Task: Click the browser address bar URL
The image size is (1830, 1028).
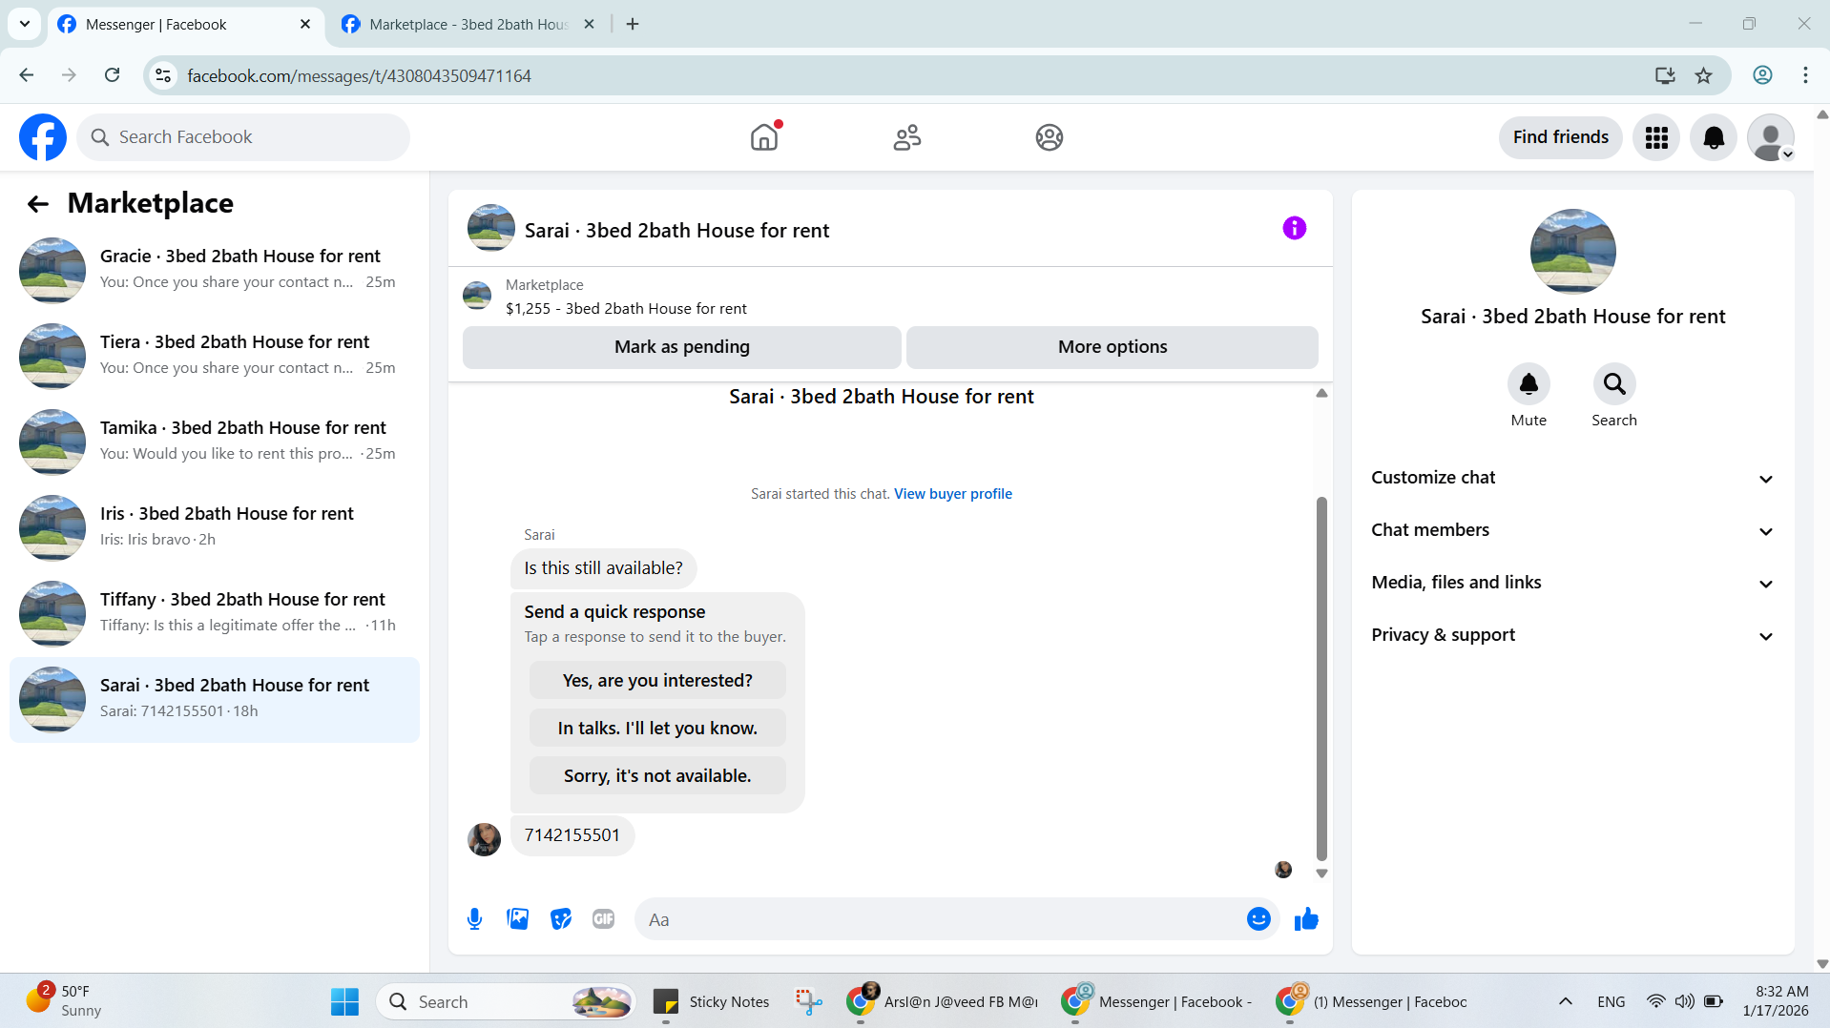Action: [x=359, y=75]
